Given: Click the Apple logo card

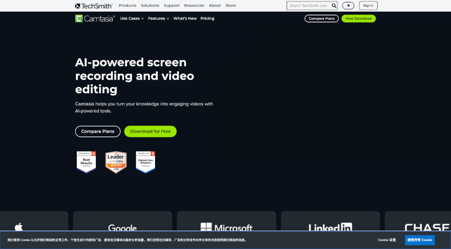Looking at the screenshot, I should click(34, 221).
